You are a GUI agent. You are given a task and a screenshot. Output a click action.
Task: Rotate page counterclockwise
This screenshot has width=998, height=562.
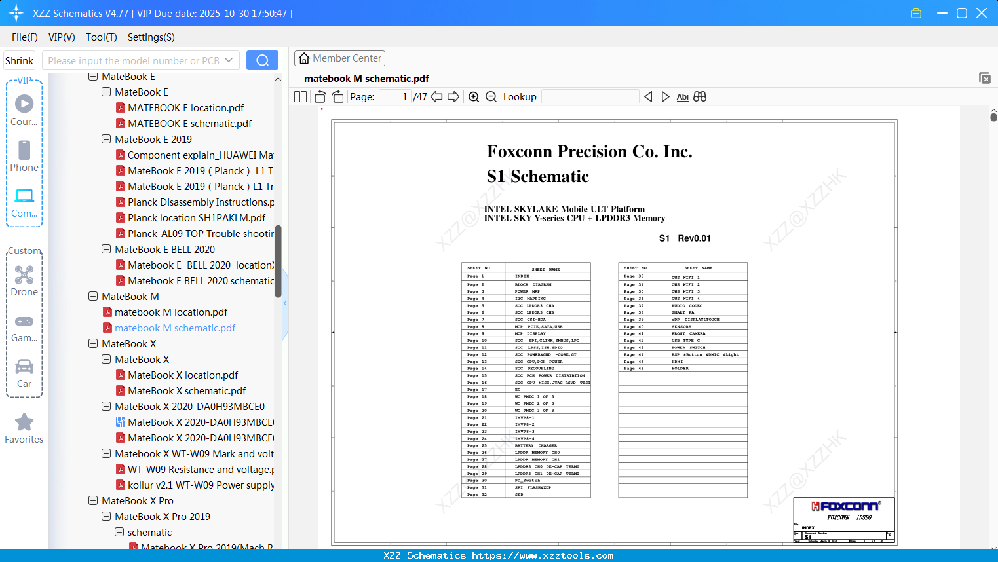tap(320, 97)
